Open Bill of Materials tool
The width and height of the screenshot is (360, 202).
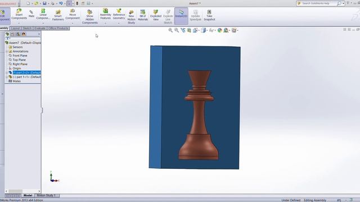[143, 15]
